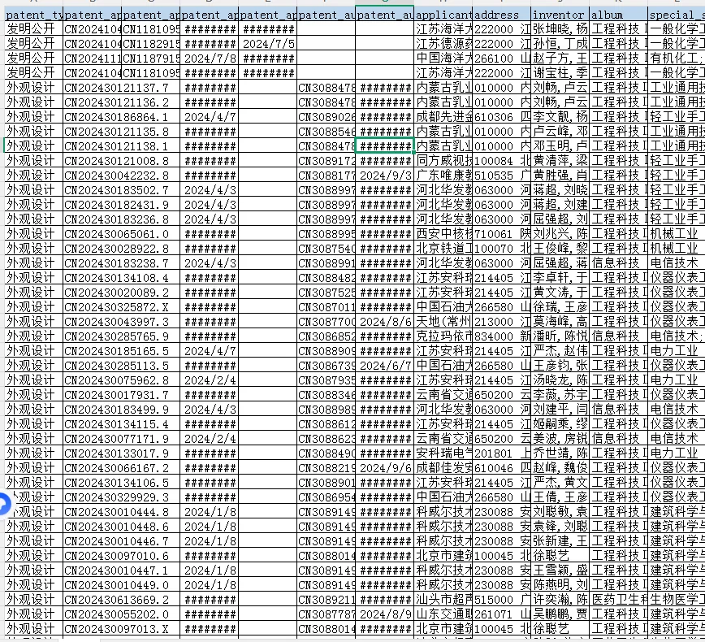Click the cell with CN202430042232.8
Screen dimensions: 705x642
pos(121,175)
